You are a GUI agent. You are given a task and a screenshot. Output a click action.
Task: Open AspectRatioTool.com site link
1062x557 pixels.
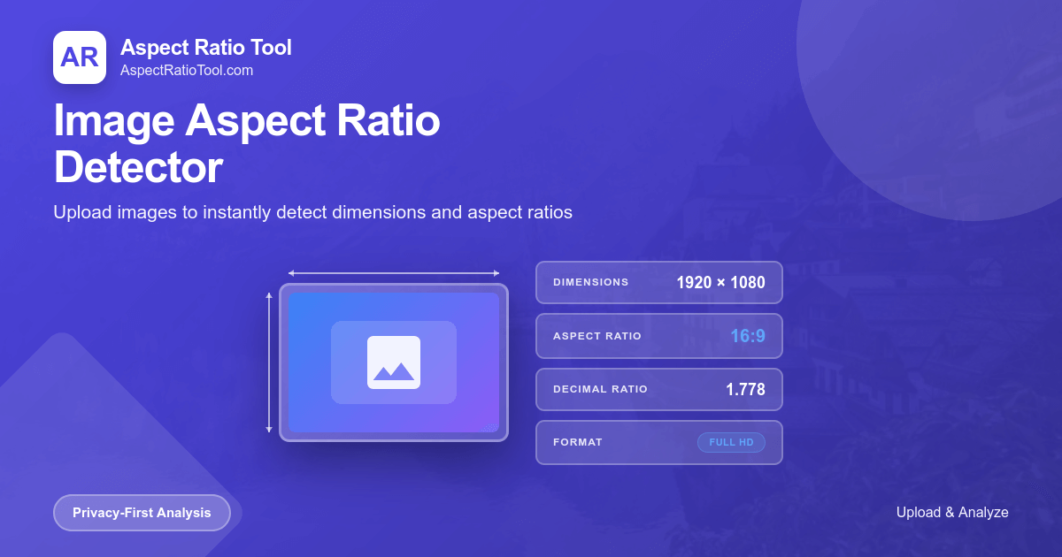point(187,72)
